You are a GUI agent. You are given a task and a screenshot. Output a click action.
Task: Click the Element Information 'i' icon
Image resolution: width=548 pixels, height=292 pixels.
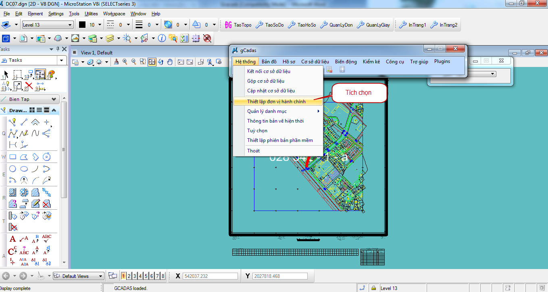coord(162,38)
